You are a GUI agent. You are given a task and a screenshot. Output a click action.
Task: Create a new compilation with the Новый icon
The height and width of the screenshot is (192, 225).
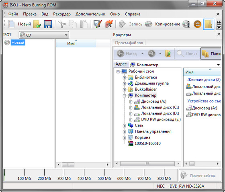(x=12, y=24)
